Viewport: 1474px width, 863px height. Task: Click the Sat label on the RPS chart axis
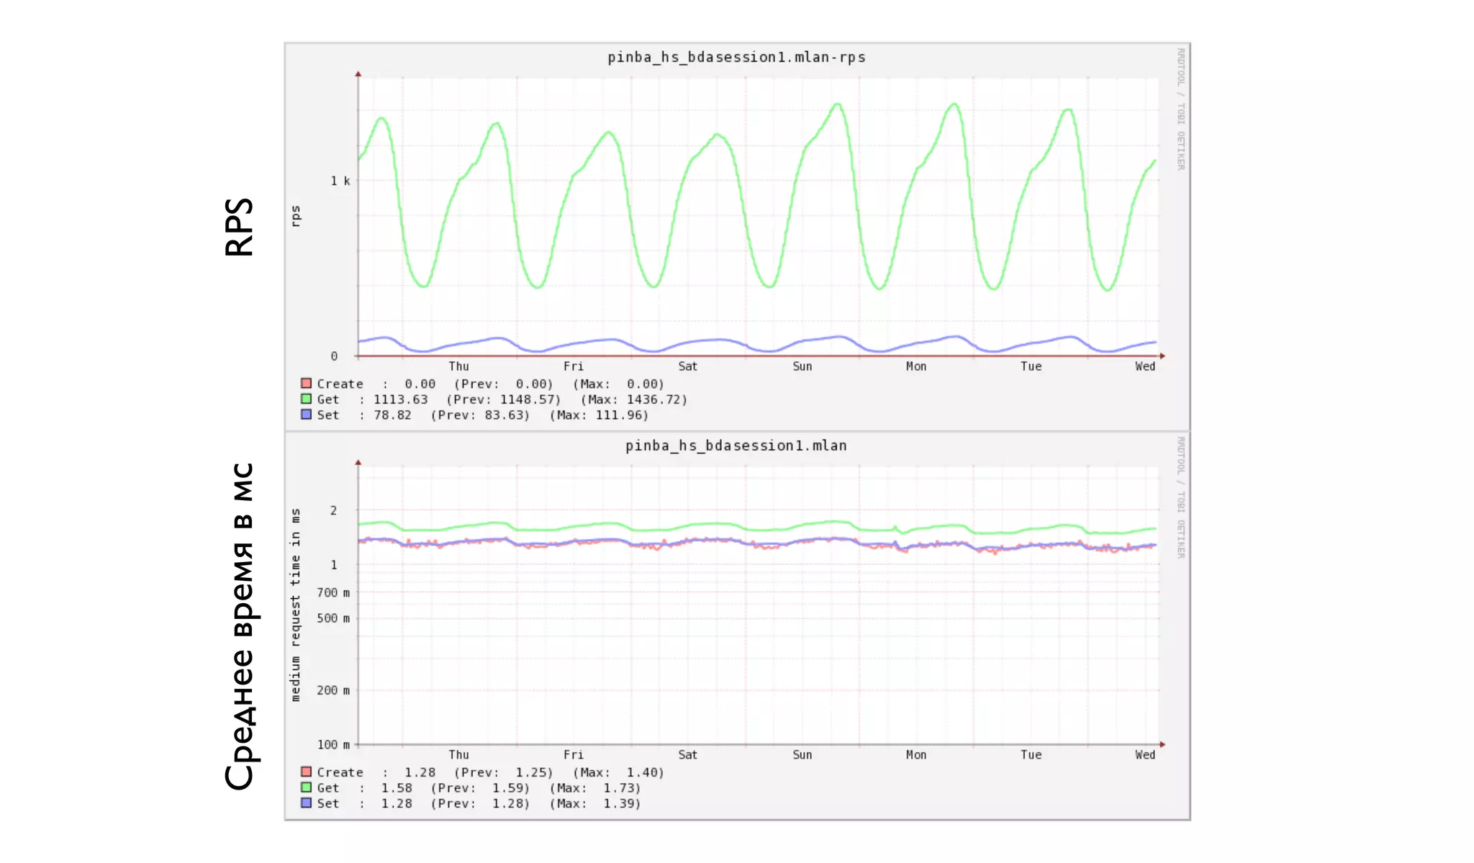click(x=687, y=366)
